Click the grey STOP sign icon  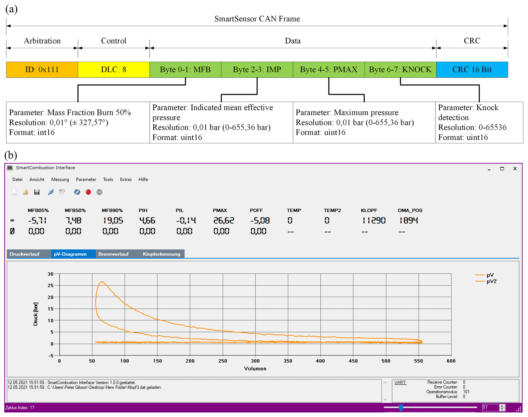click(x=99, y=192)
